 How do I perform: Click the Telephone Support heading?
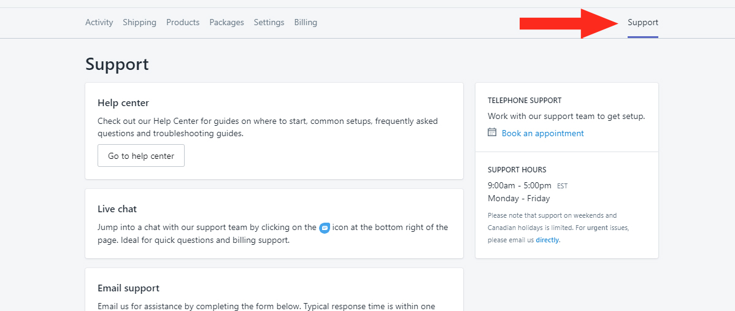525,100
